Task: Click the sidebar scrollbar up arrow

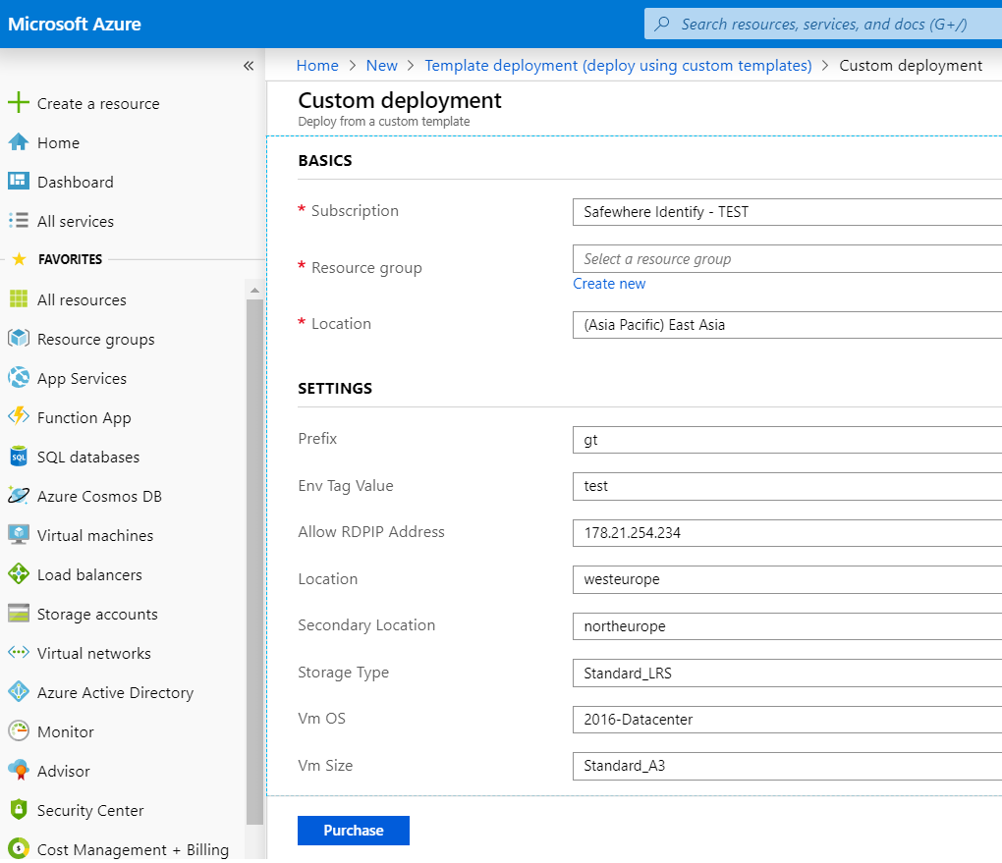Action: click(x=255, y=290)
